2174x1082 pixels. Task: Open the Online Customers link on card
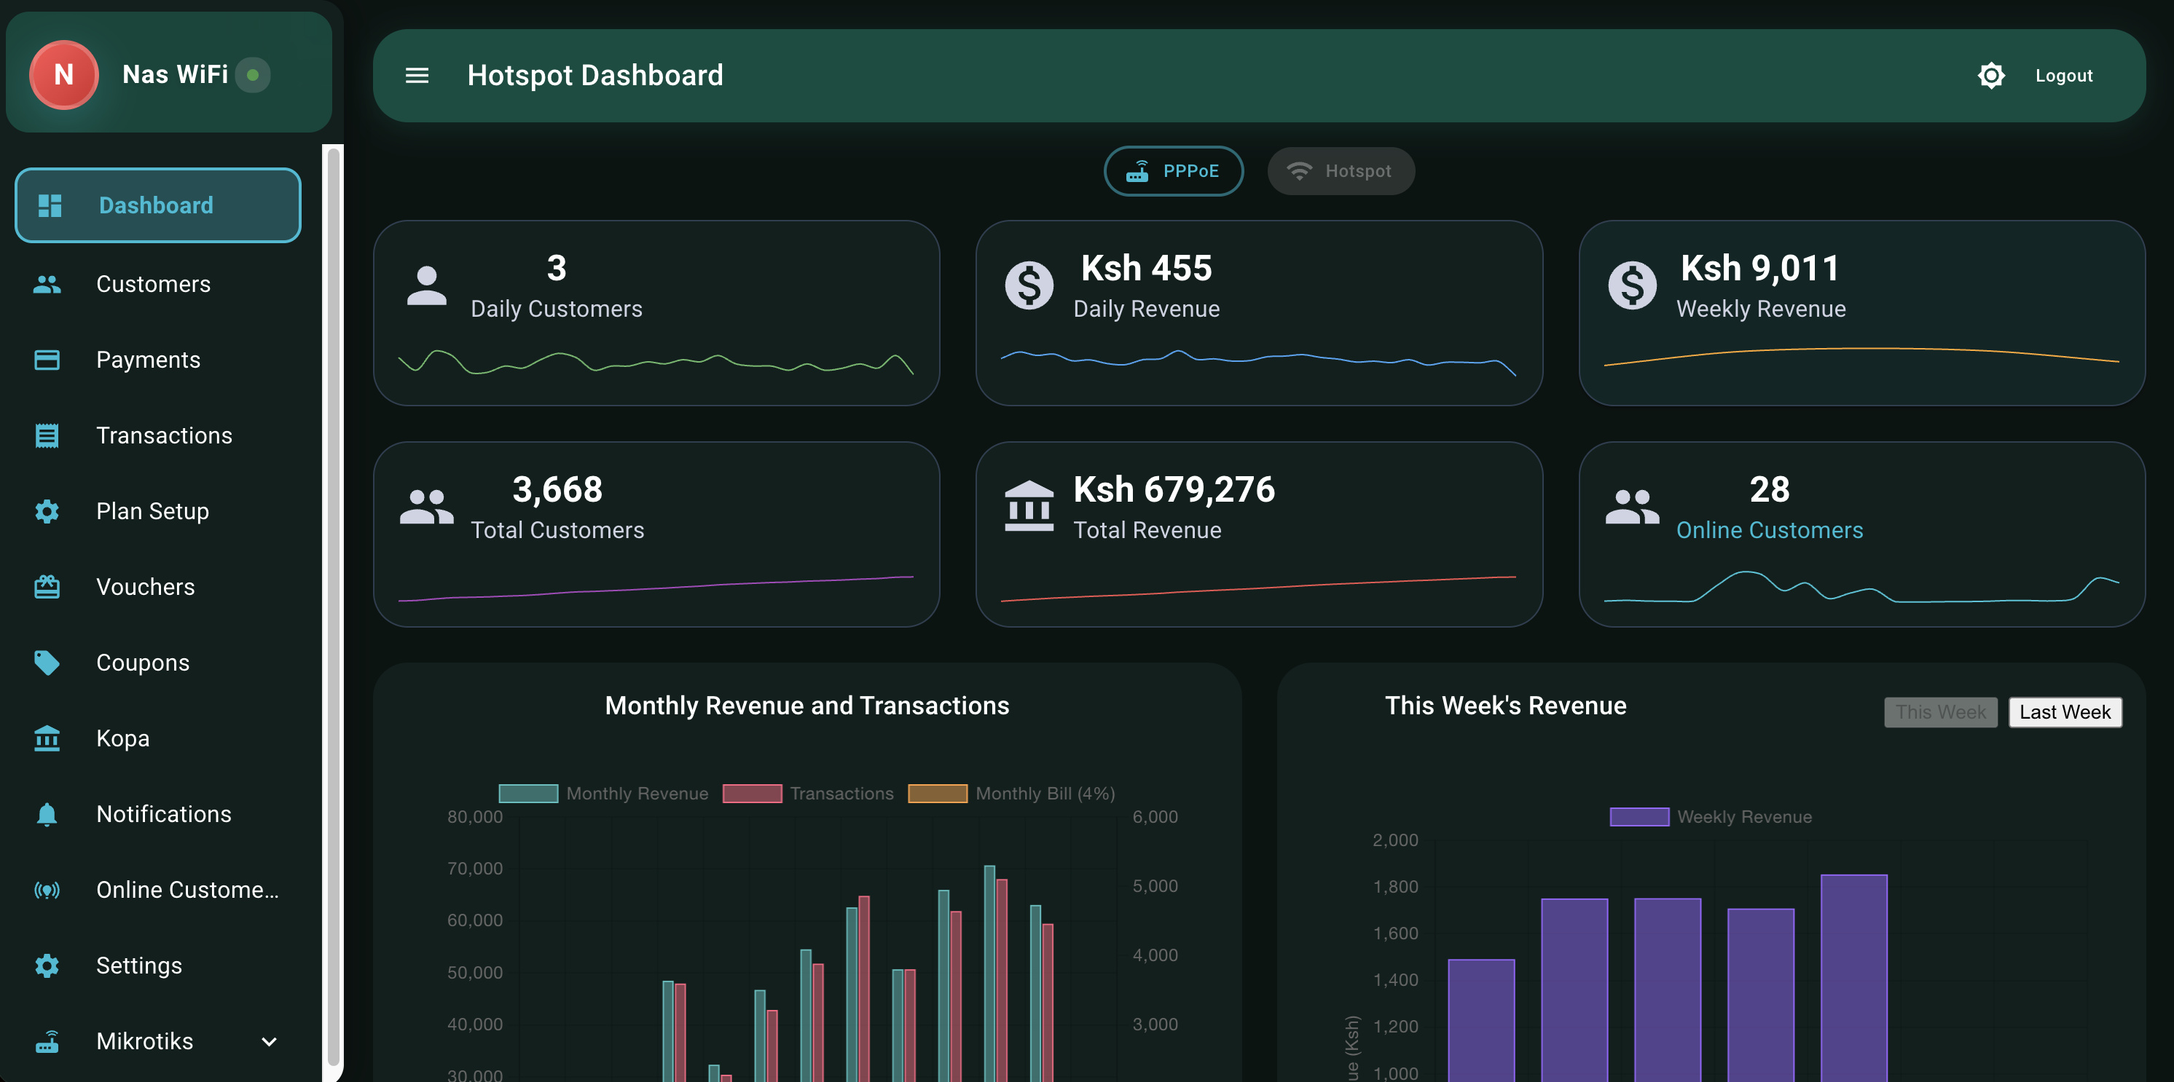(x=1769, y=531)
